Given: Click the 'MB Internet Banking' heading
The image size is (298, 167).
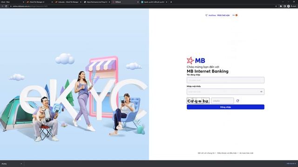Looking at the screenshot, I should pyautogui.click(x=208, y=71).
